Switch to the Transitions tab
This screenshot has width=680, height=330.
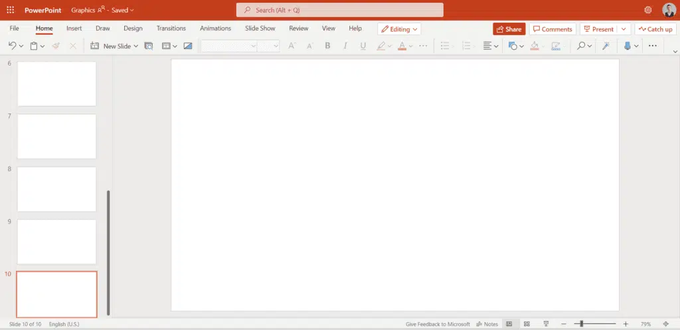(171, 29)
